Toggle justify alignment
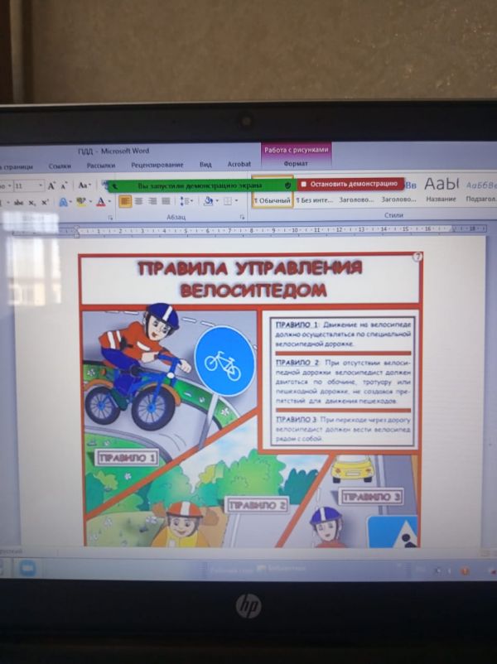This screenshot has height=664, width=497. (x=166, y=200)
